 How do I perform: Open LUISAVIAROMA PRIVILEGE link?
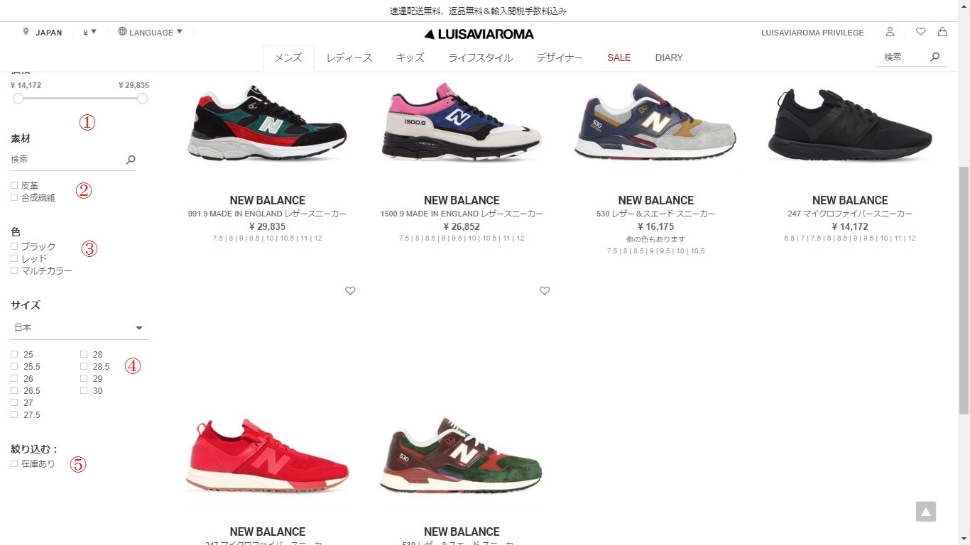click(812, 33)
